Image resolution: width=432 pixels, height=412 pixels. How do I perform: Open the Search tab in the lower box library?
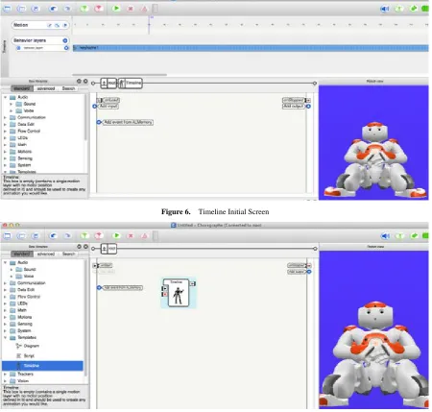[x=68, y=254]
